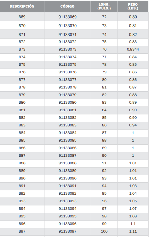The height and width of the screenshot is (237, 149).
Task: Click code 91133084
Action: click(x=67, y=133)
